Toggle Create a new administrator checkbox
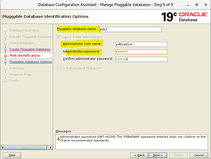211x159 pixels. 59,37
